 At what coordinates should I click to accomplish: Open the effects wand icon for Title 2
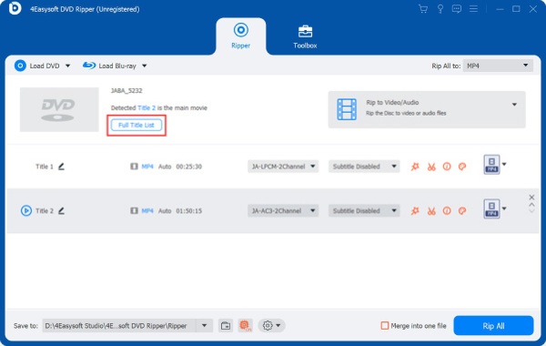(x=415, y=211)
